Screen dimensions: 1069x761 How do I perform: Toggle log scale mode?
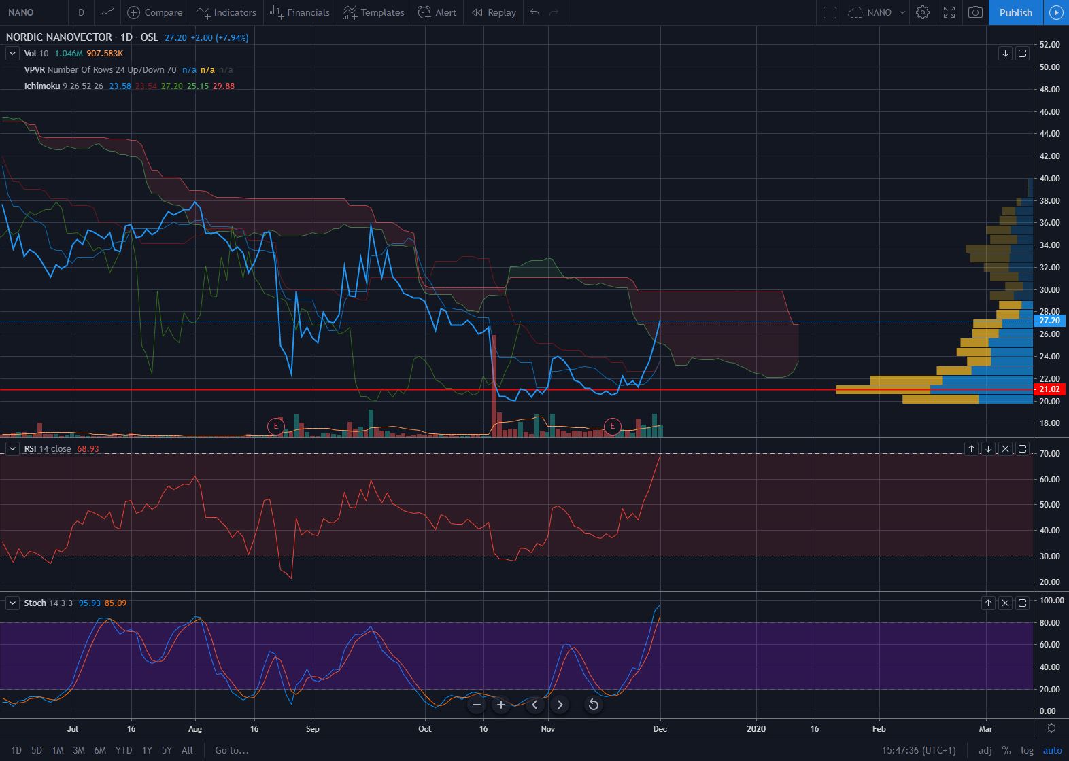[x=1027, y=750]
